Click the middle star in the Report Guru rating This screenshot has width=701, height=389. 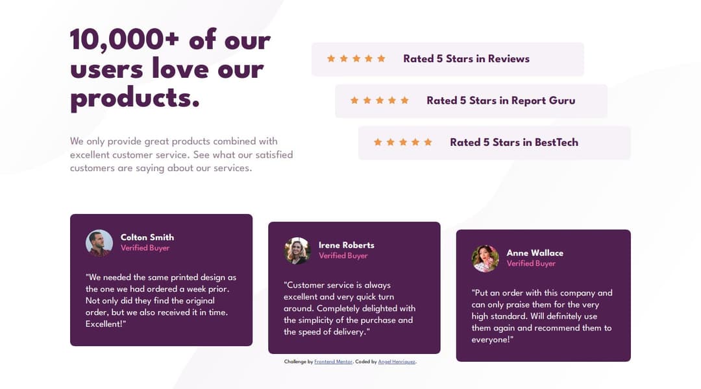coord(380,100)
